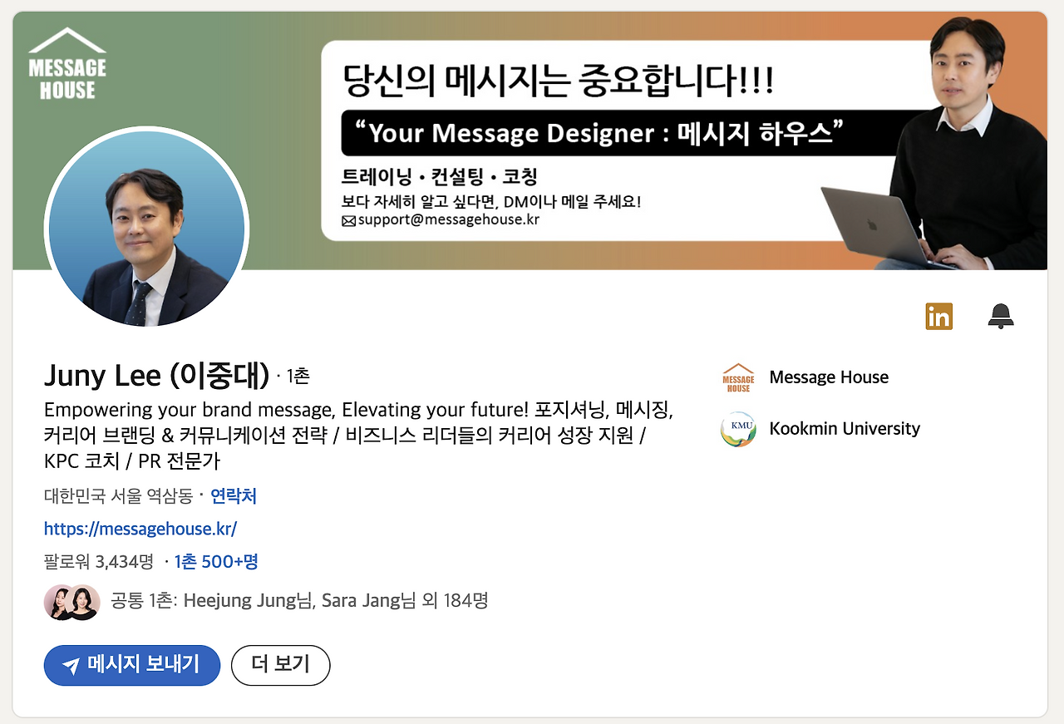
Task: Click the Kookmin University KMU logo icon
Action: point(737,429)
